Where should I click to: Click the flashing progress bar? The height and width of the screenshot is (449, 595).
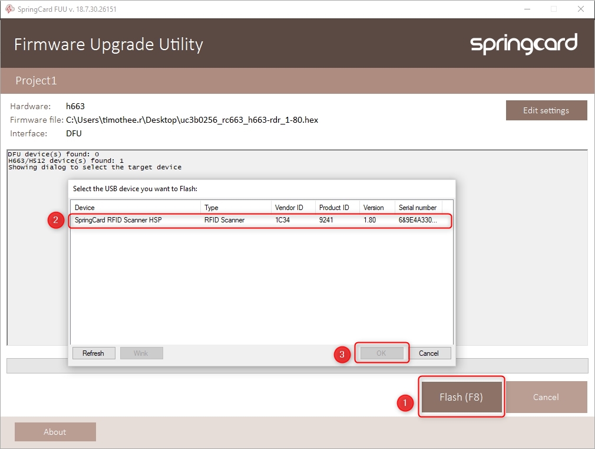pyautogui.click(x=297, y=366)
